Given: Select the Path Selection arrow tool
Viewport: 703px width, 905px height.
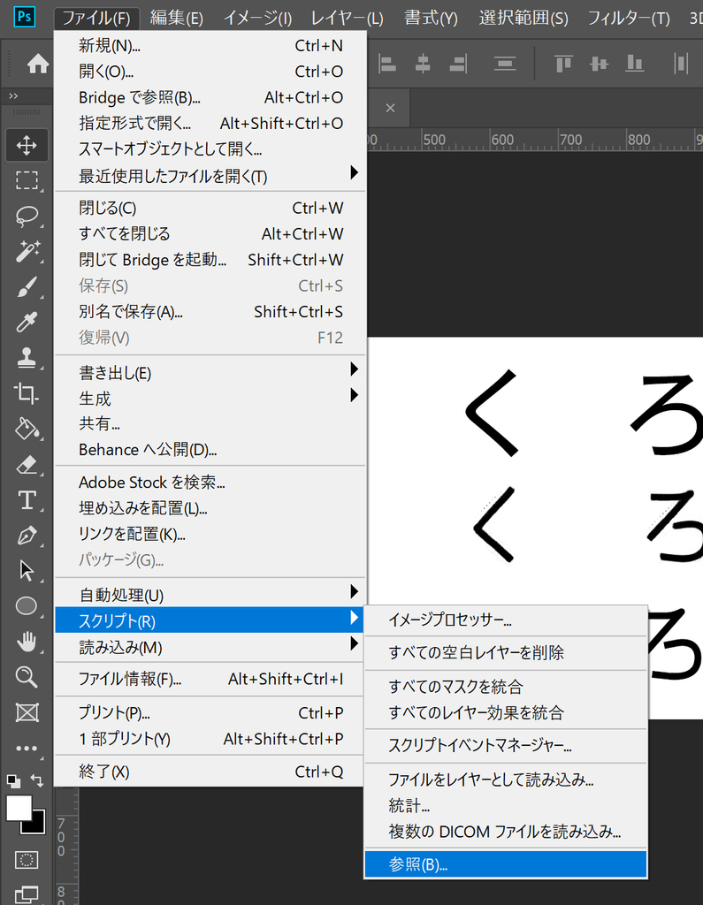Looking at the screenshot, I should tap(27, 571).
